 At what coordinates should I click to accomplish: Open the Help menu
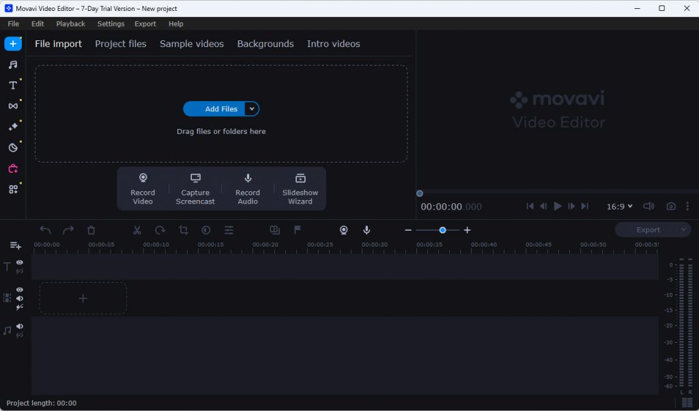(175, 24)
